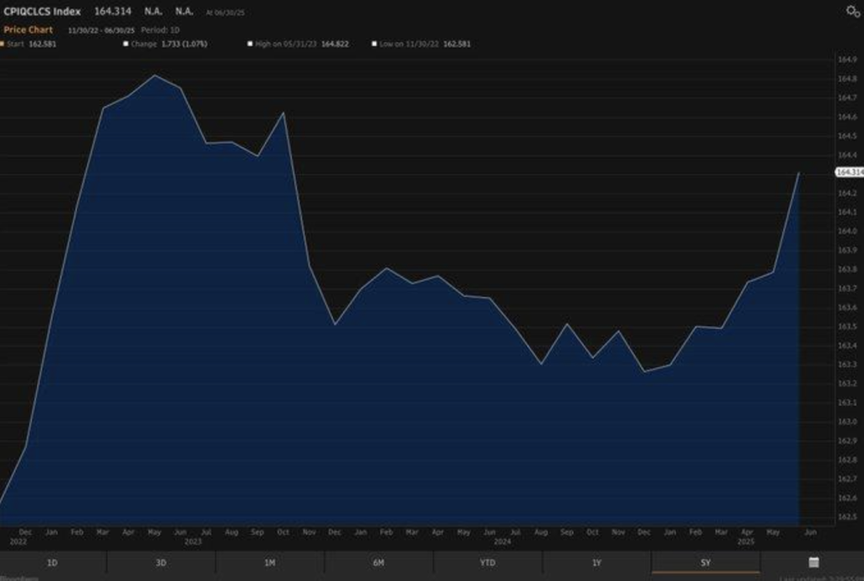Open the Period: 1D selector

pyautogui.click(x=159, y=30)
